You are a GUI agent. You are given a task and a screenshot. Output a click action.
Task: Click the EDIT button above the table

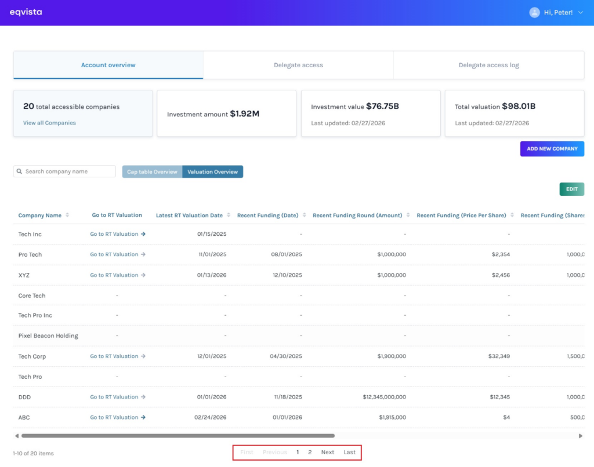571,189
